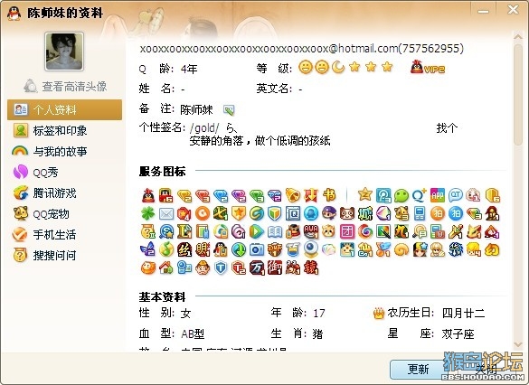Click the green chat bubble service icon
Image resolution: width=529 pixels, height=385 pixels.
(401, 195)
